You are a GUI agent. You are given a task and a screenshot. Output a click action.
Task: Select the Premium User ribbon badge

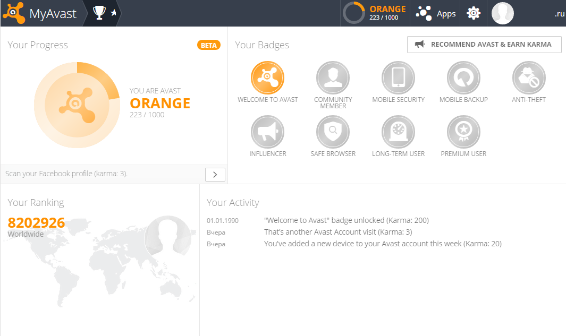coord(463,132)
